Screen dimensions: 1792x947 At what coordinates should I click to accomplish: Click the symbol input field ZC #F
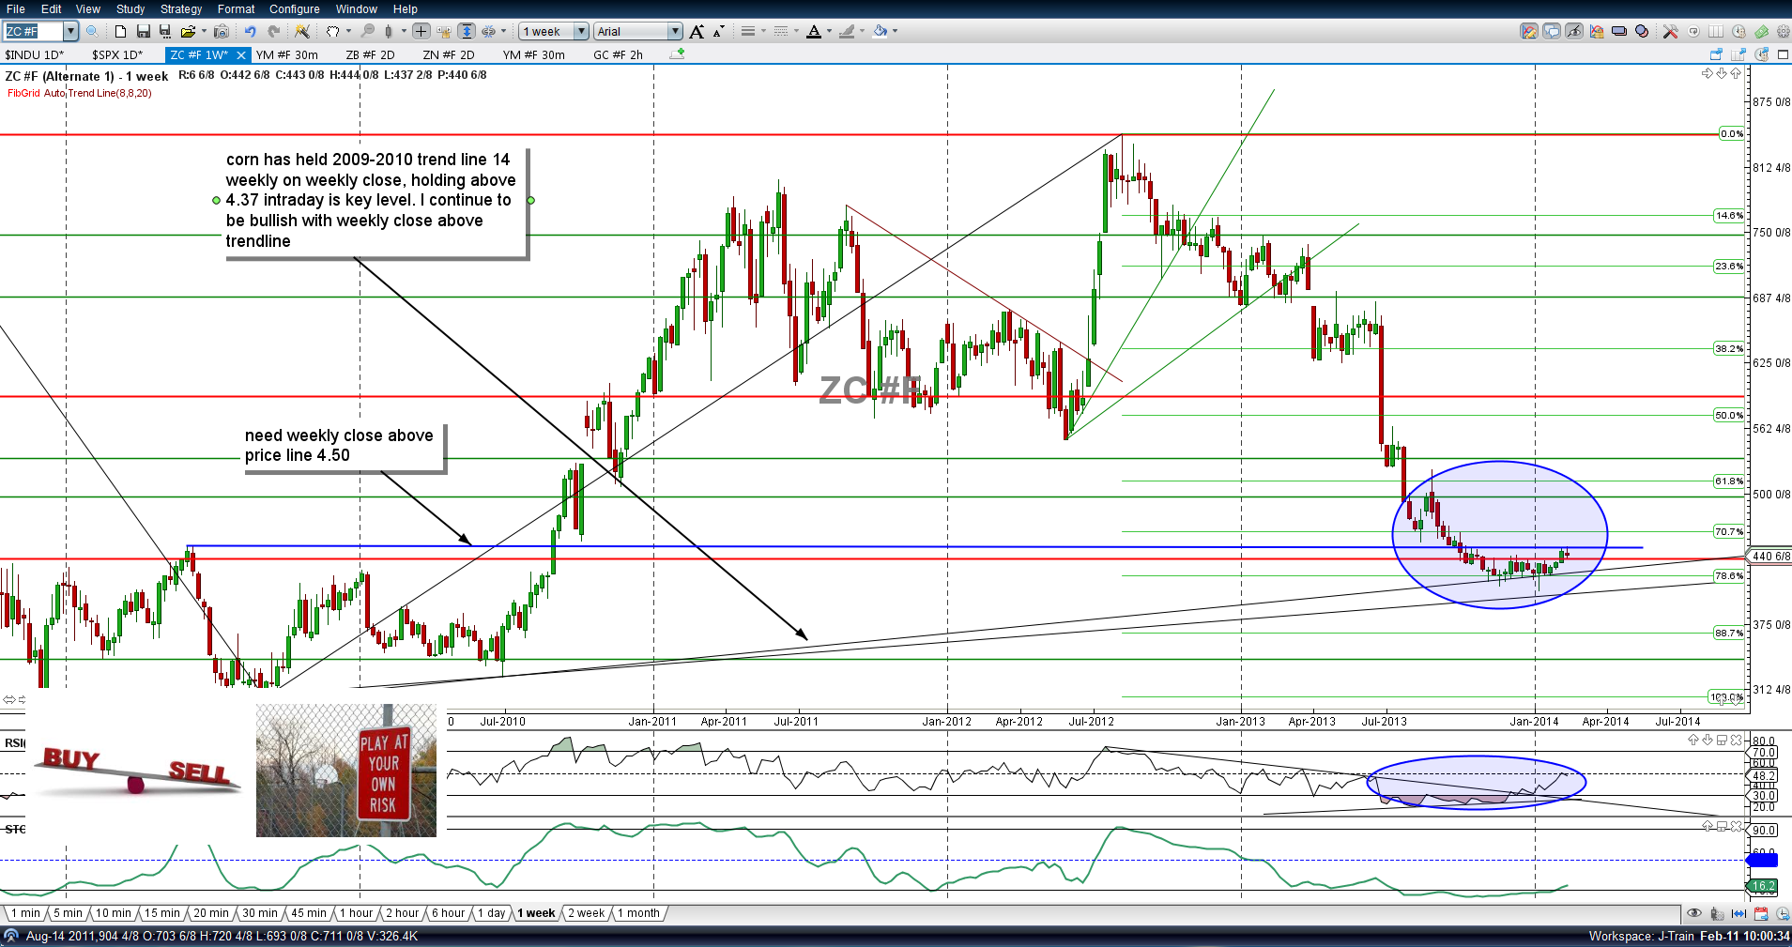(x=33, y=31)
